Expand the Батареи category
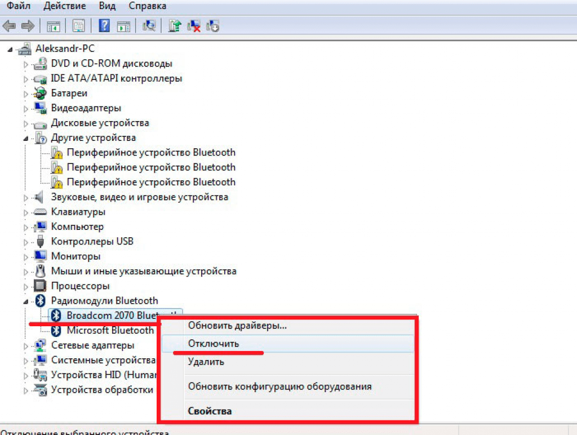577x435 pixels. [x=25, y=94]
